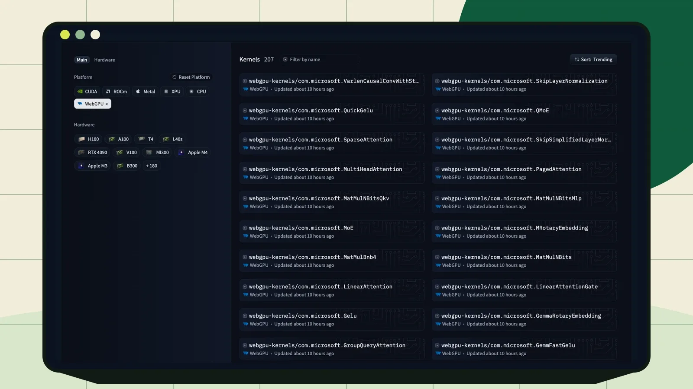The image size is (693, 389).
Task: Select the H100 hardware chip
Action: 88,139
